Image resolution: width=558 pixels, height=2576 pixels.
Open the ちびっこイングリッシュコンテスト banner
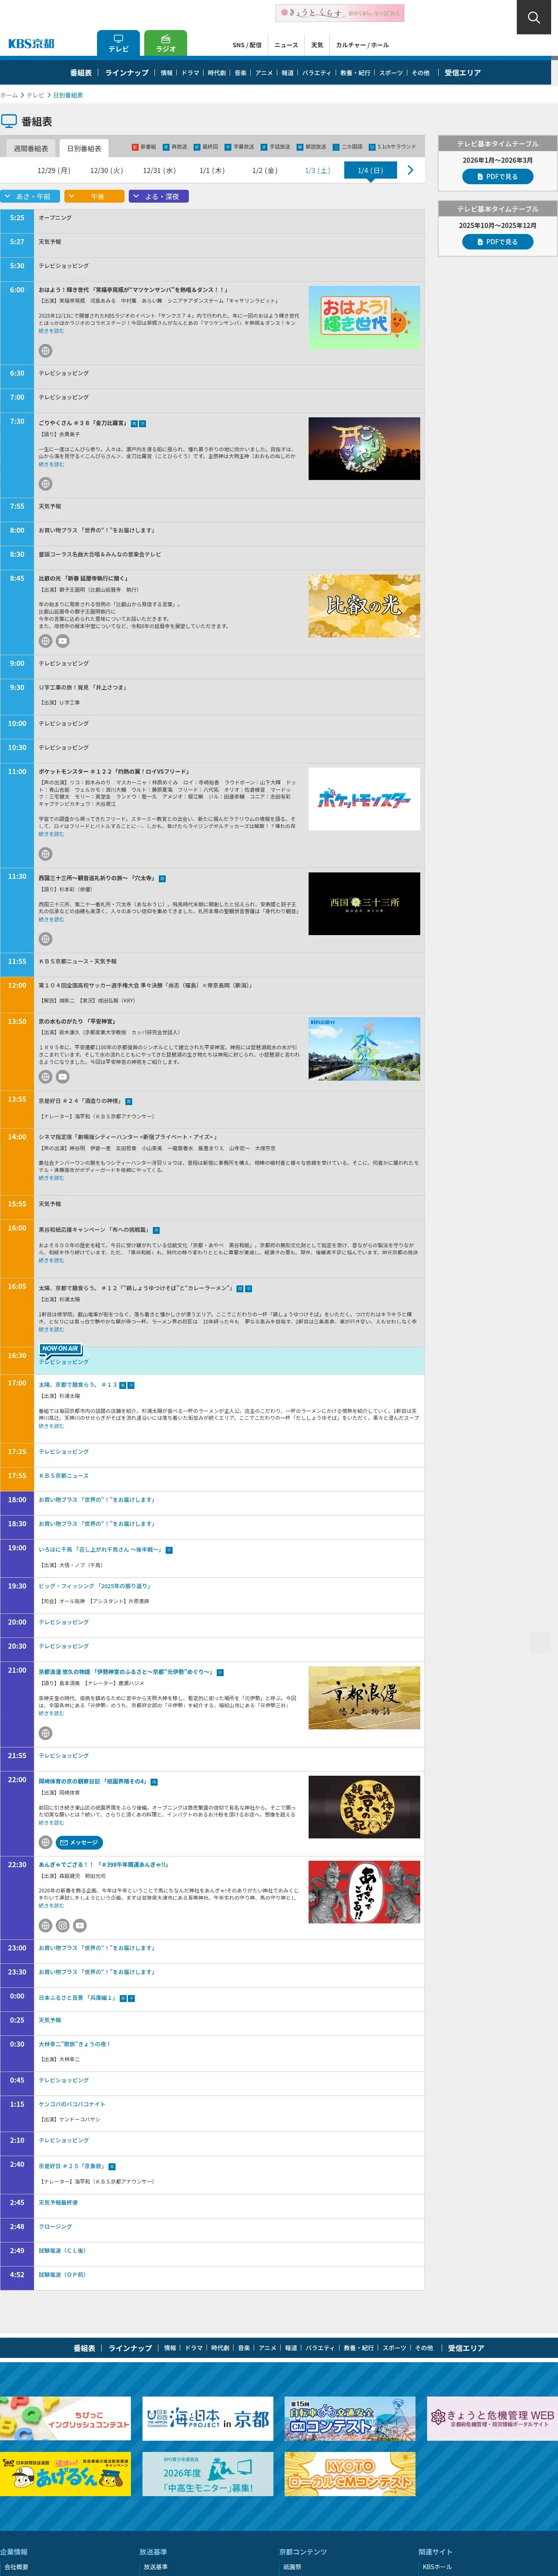point(65,2418)
